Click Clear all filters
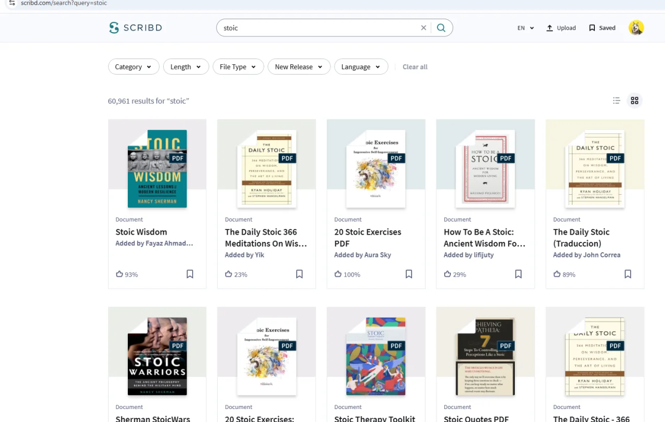 pyautogui.click(x=415, y=66)
